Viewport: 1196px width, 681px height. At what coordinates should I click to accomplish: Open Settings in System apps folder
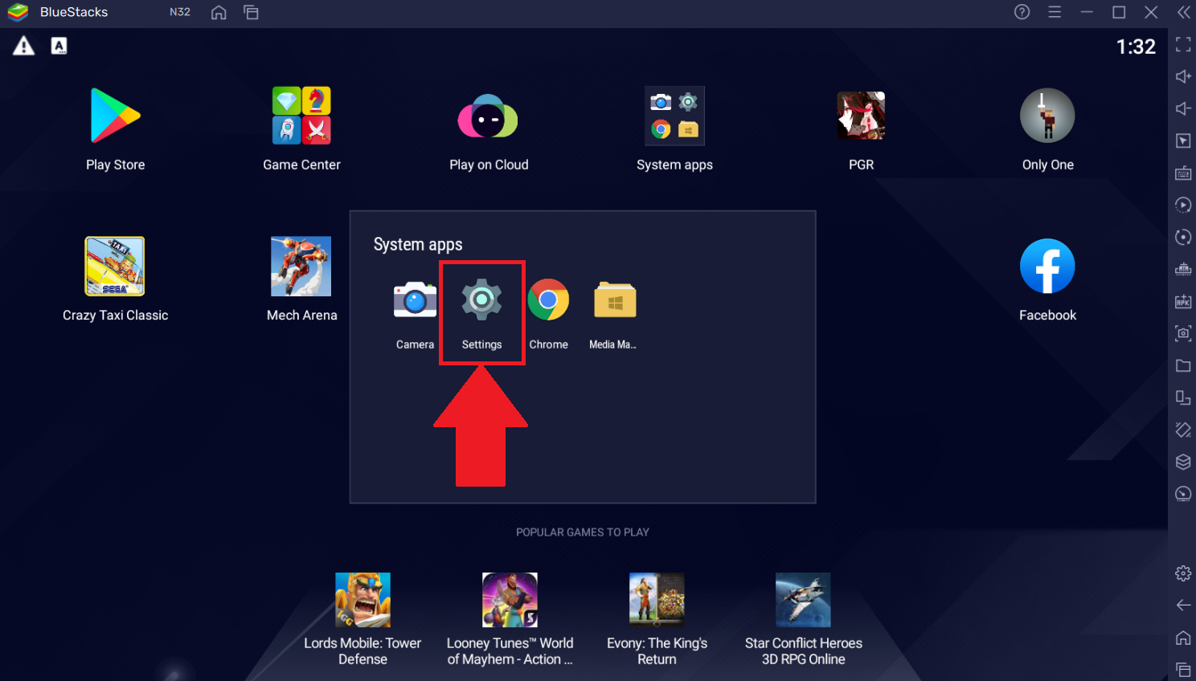tap(481, 300)
